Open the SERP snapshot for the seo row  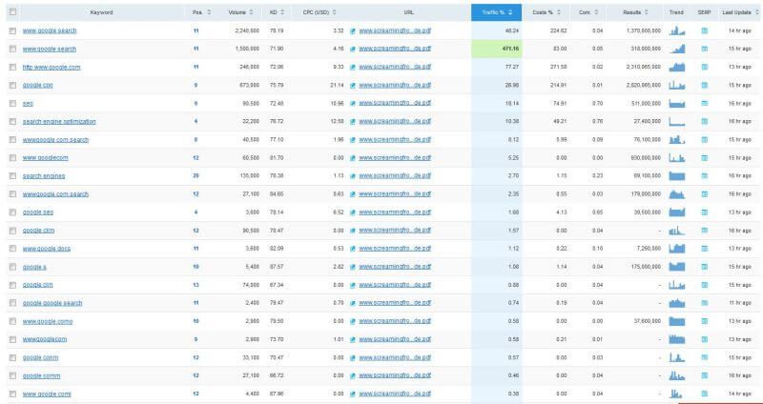coord(704,104)
